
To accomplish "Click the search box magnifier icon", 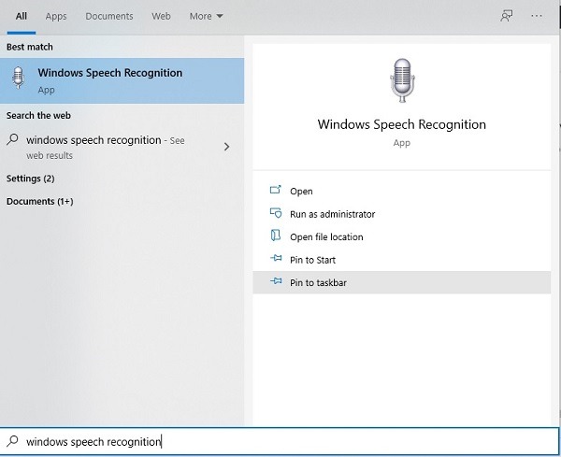I will click(x=12, y=441).
